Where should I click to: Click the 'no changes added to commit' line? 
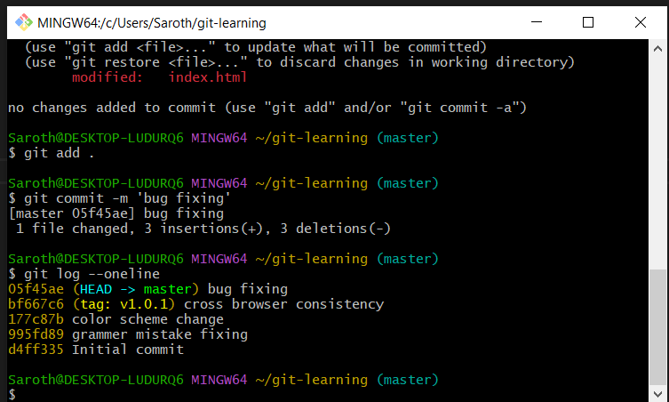[267, 108]
